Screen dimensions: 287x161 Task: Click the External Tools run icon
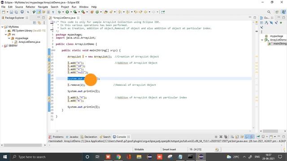coord(83,12)
